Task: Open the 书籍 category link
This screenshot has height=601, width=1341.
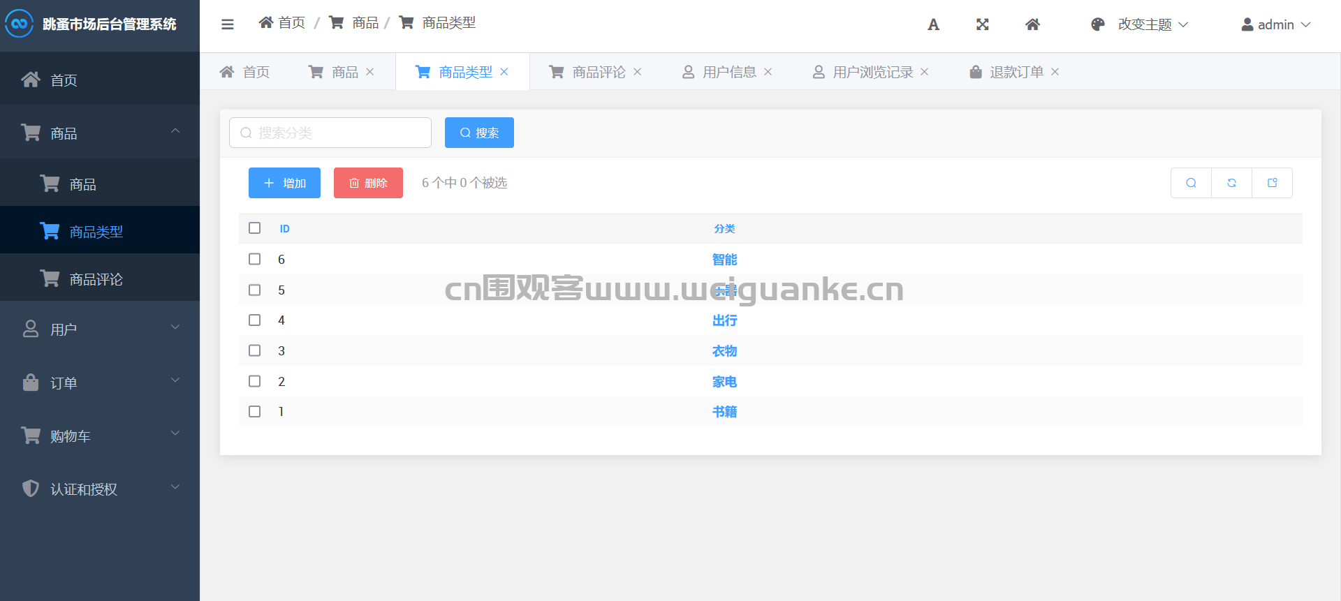Action: pos(724,411)
